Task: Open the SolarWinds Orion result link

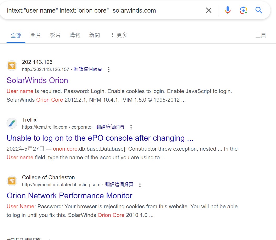Action: (x=37, y=80)
